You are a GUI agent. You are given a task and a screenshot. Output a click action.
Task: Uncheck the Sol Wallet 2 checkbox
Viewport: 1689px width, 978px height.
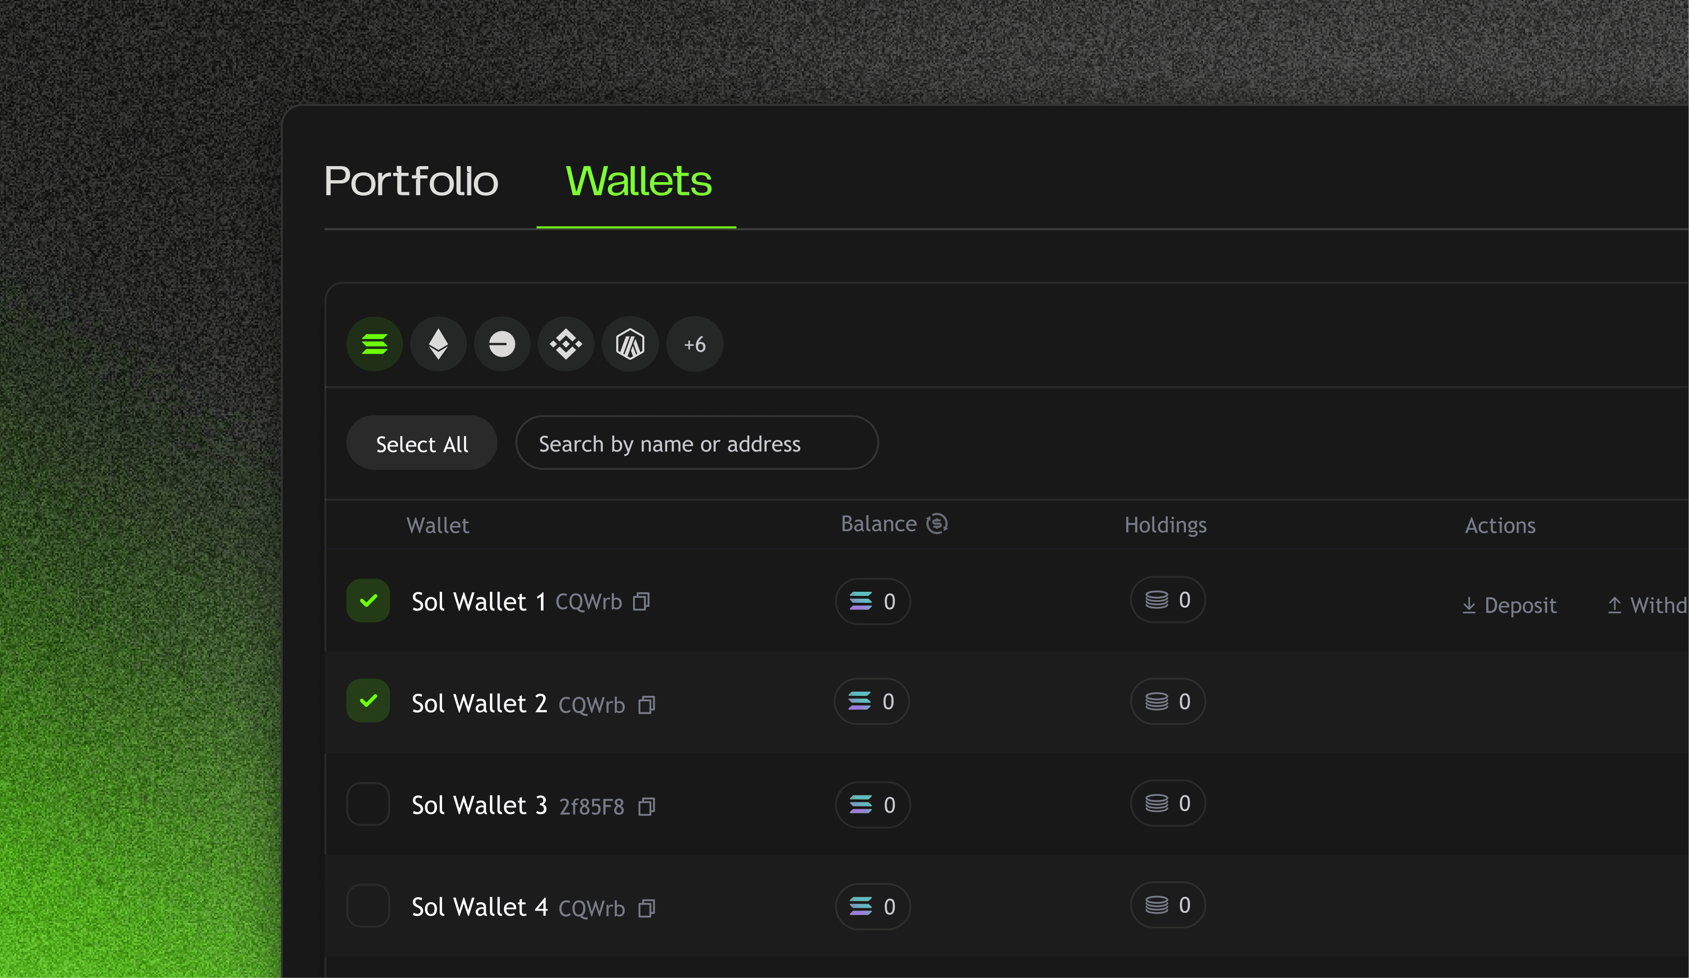tap(368, 700)
